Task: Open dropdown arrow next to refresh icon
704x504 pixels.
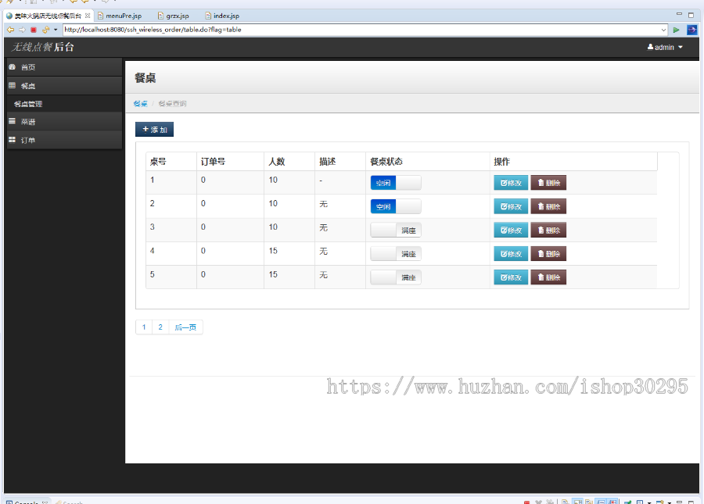Action: coord(56,30)
